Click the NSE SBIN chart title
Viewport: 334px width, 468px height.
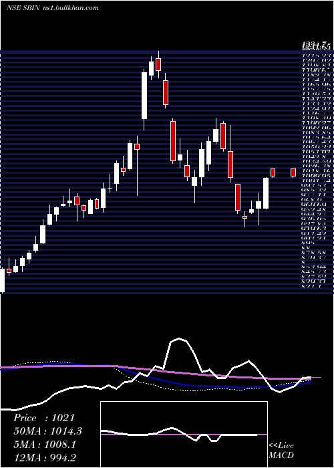click(x=23, y=8)
